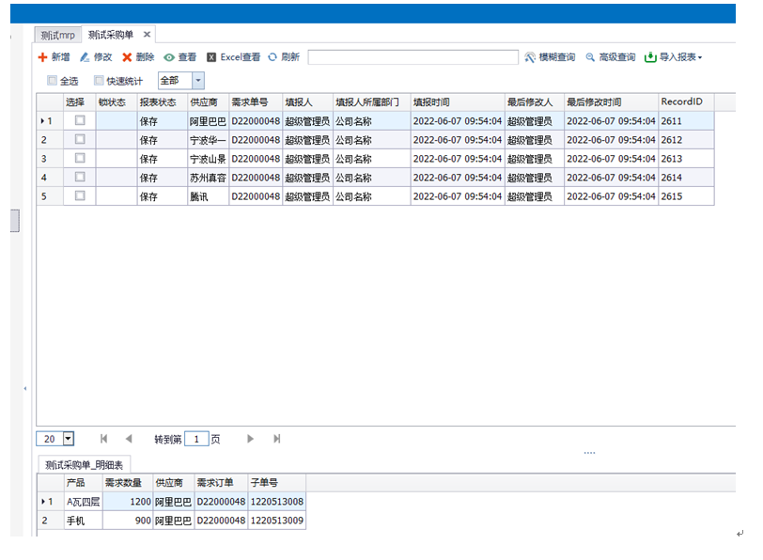Enable the 快速统计 checkbox
763x560 pixels.
point(99,81)
